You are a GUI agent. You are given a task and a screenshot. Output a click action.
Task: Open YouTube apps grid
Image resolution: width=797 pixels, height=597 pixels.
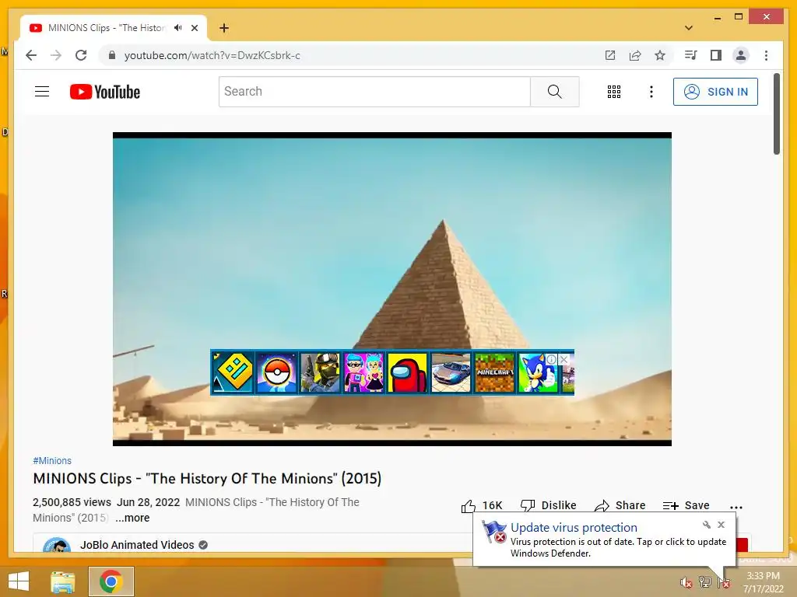(614, 92)
